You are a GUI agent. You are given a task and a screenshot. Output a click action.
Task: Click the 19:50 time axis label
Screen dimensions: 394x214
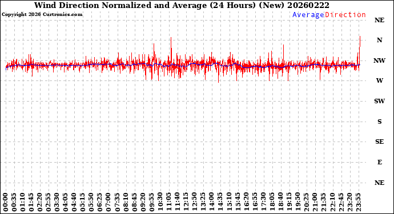(298, 202)
